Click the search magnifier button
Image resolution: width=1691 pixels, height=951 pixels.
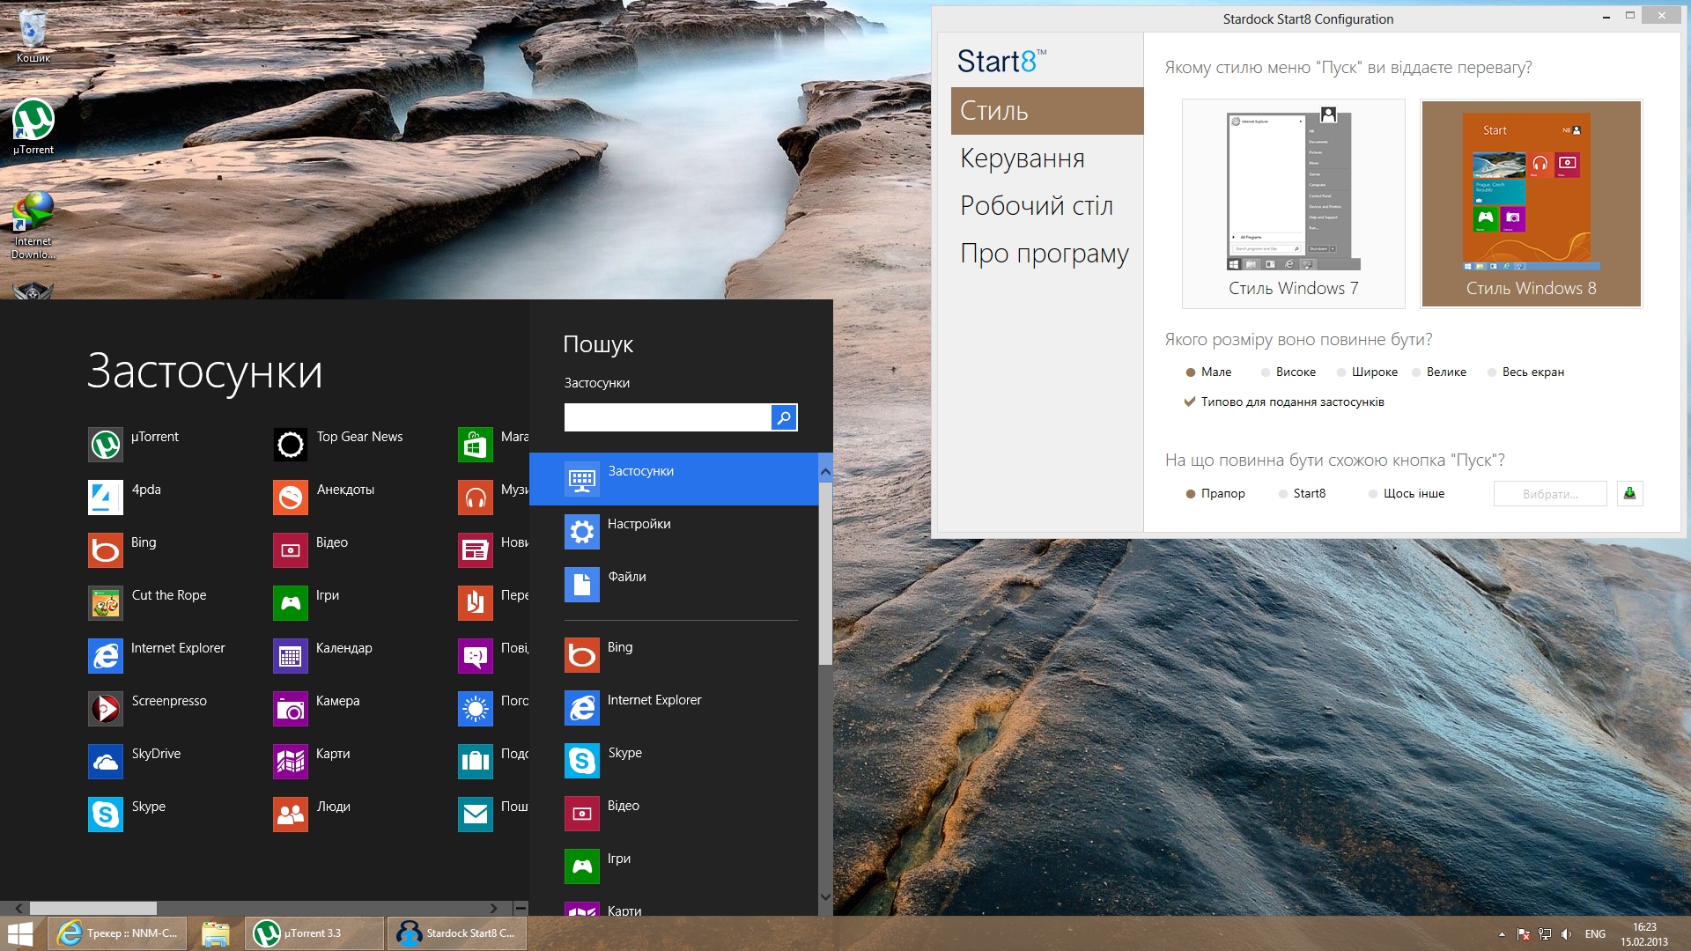coord(783,417)
